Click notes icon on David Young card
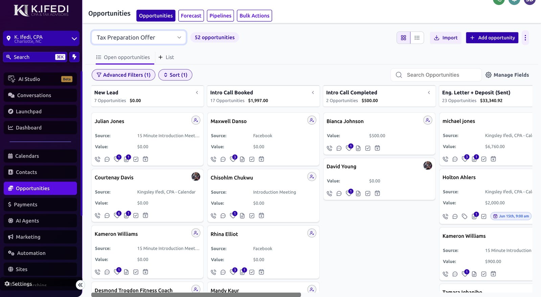This screenshot has width=541, height=297. point(358,193)
